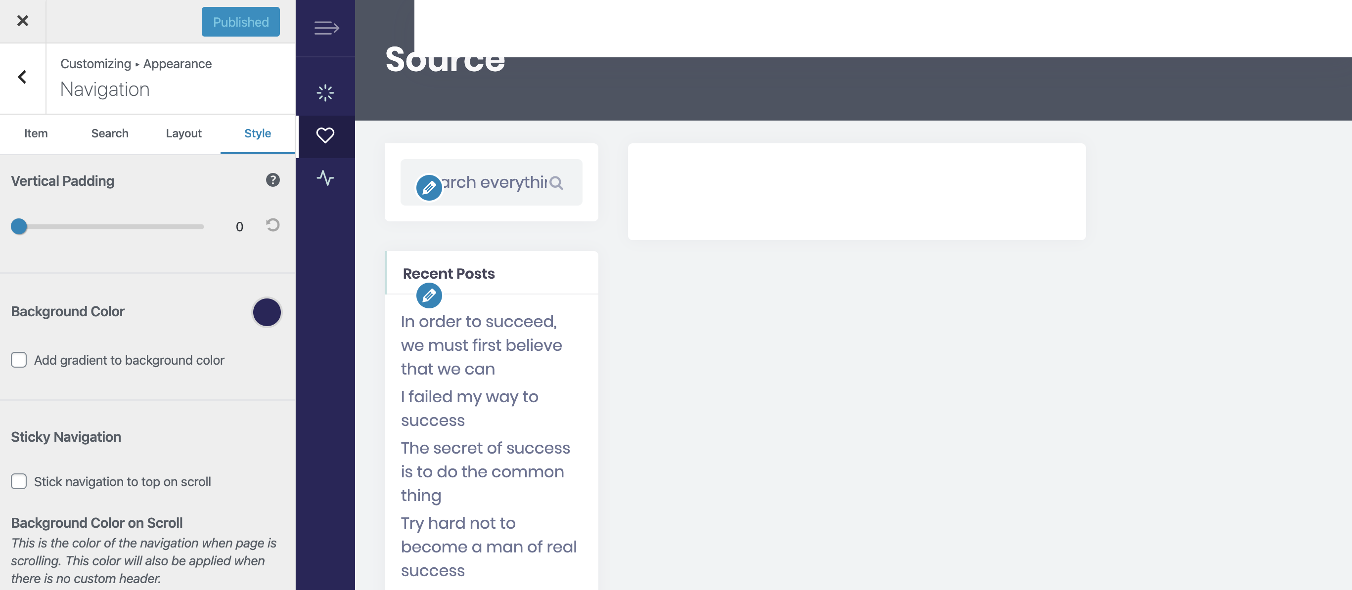Click the Vertical Padding help question icon
The image size is (1352, 590).
click(272, 180)
